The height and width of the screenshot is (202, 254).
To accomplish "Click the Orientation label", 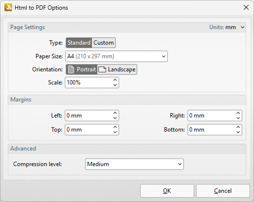I will point(47,69).
